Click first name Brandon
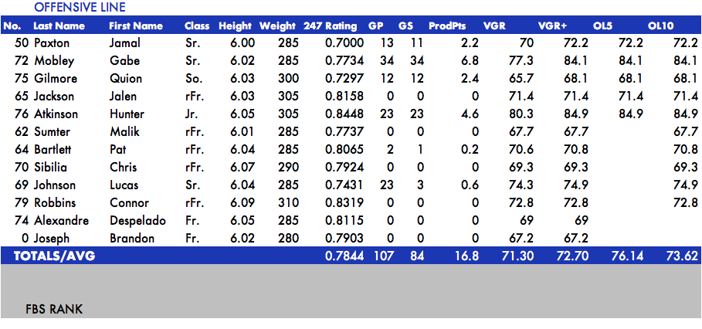 132,239
